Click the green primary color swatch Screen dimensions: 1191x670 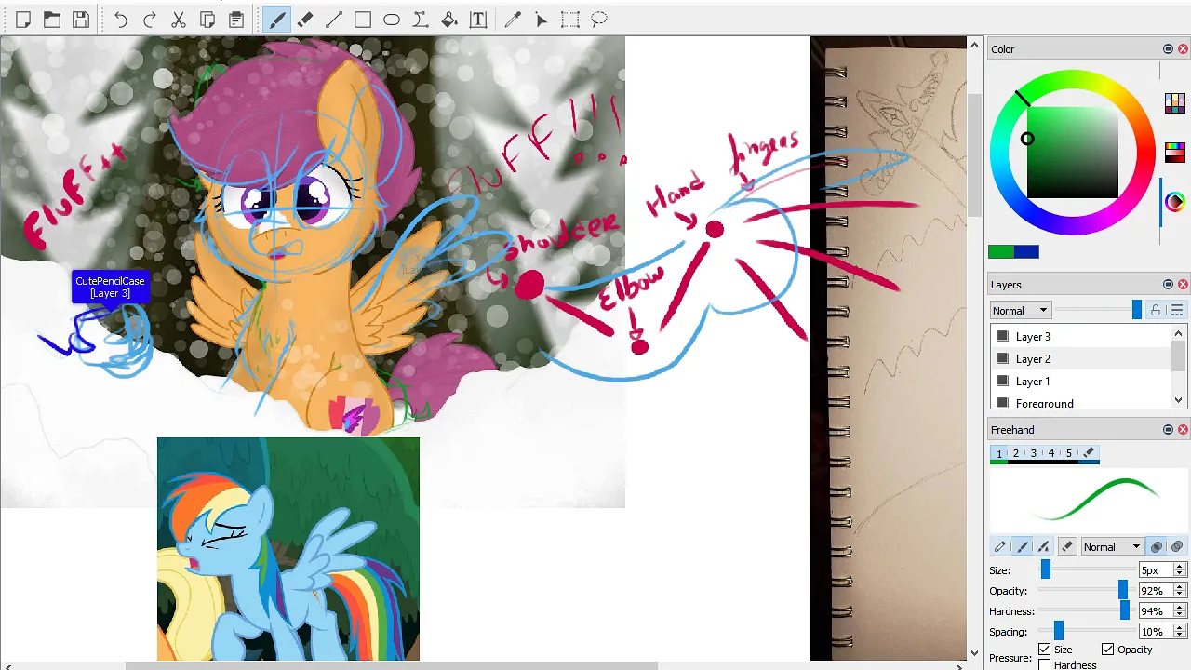[1000, 251]
